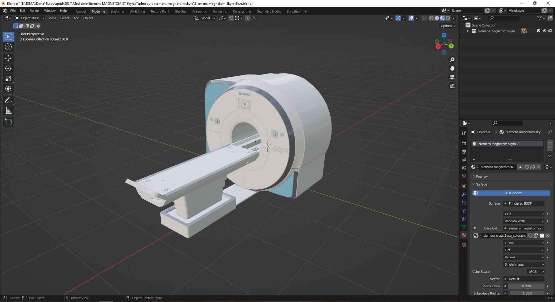Open sRGB Color Space dropdown
The width and height of the screenshot is (555, 302).
pos(536,272)
